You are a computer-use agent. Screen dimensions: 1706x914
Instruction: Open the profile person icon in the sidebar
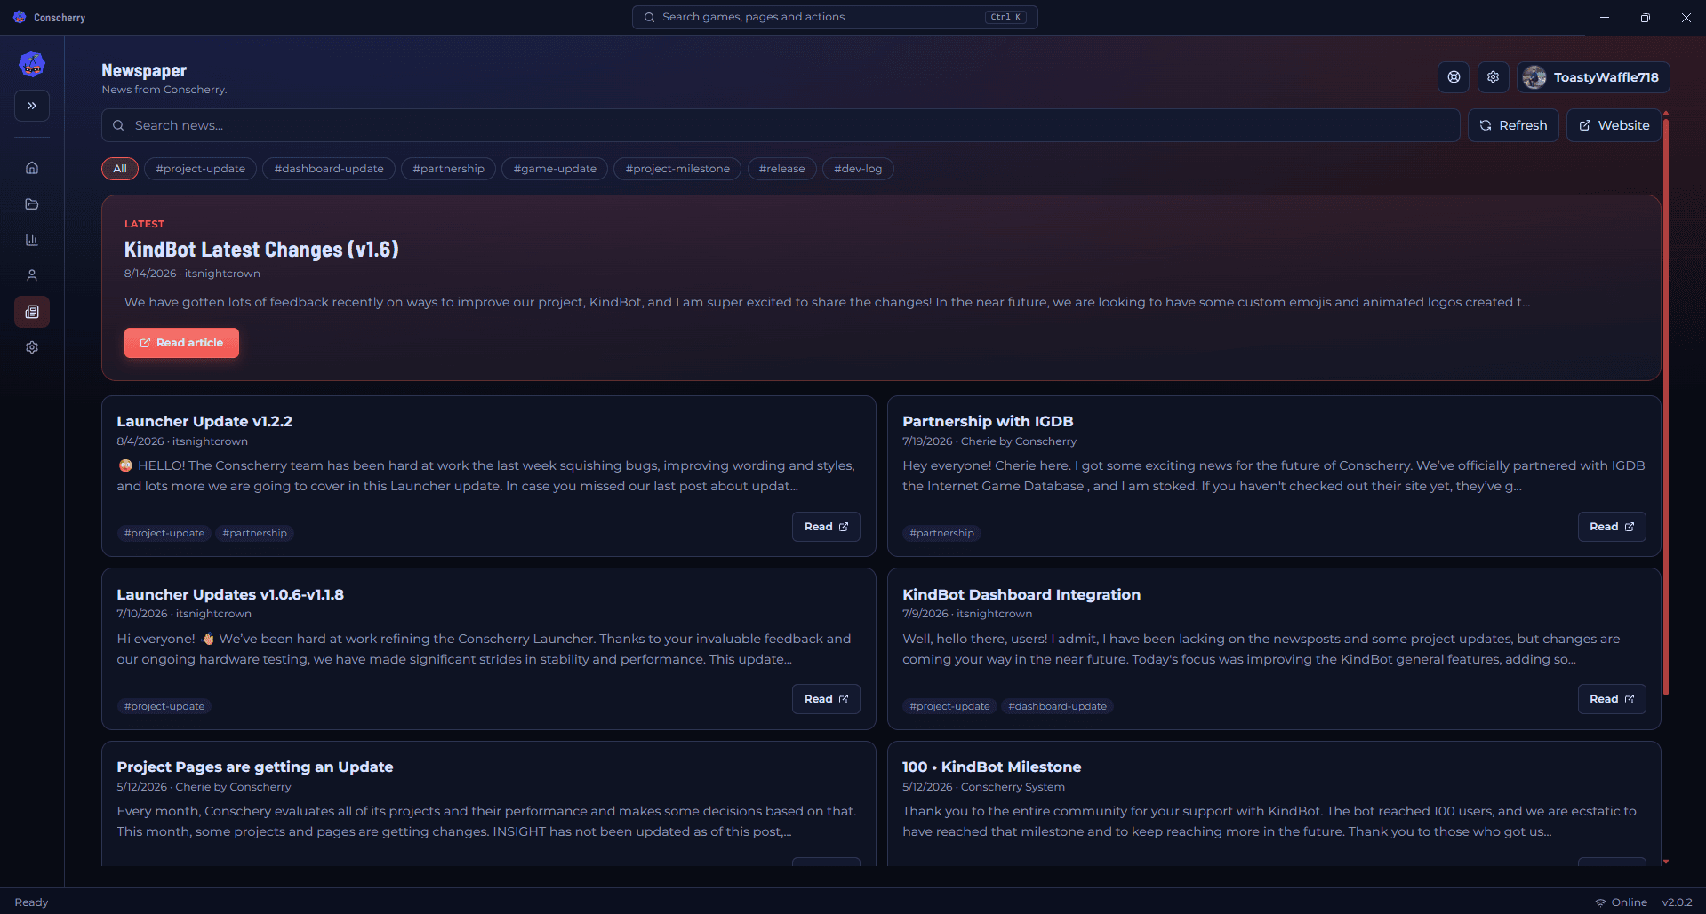tap(32, 275)
